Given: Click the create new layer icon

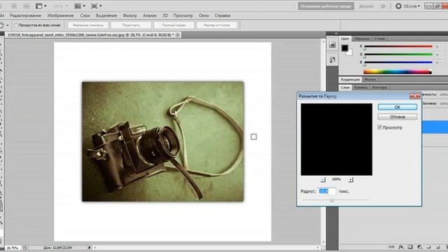Looking at the screenshot, I should click(x=438, y=247).
